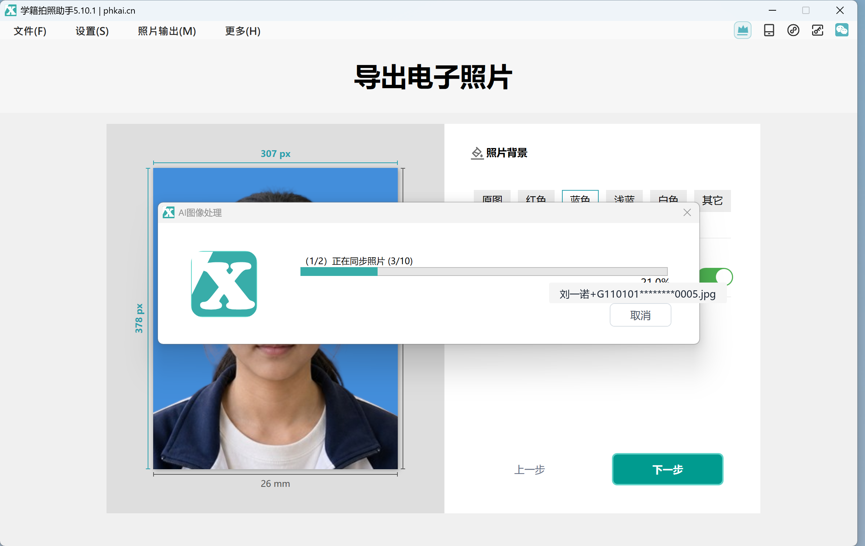
Task: Click the large X logo in dialog
Action: point(224,284)
